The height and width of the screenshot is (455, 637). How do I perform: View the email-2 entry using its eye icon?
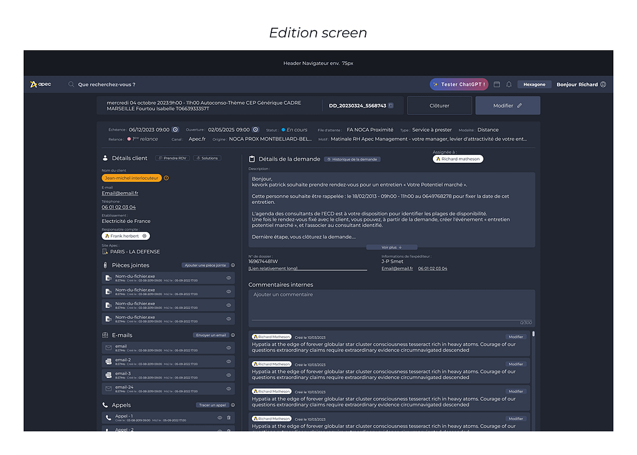(228, 362)
